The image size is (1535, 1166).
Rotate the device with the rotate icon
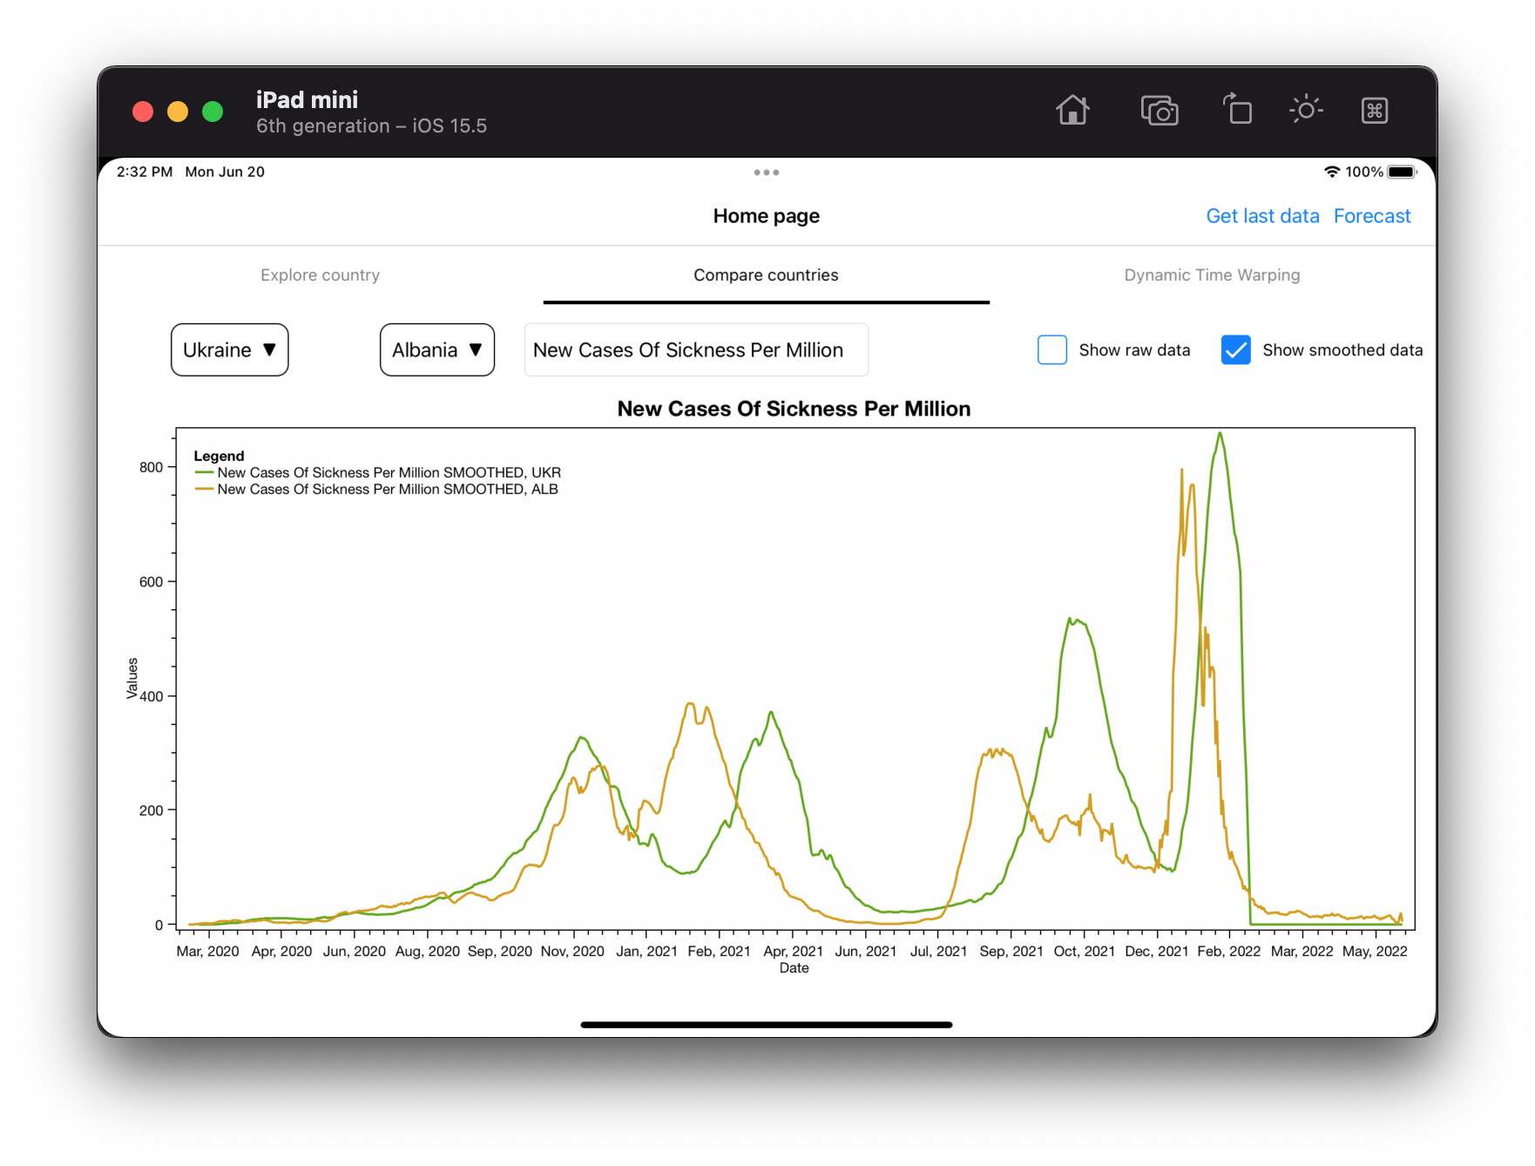(1237, 110)
